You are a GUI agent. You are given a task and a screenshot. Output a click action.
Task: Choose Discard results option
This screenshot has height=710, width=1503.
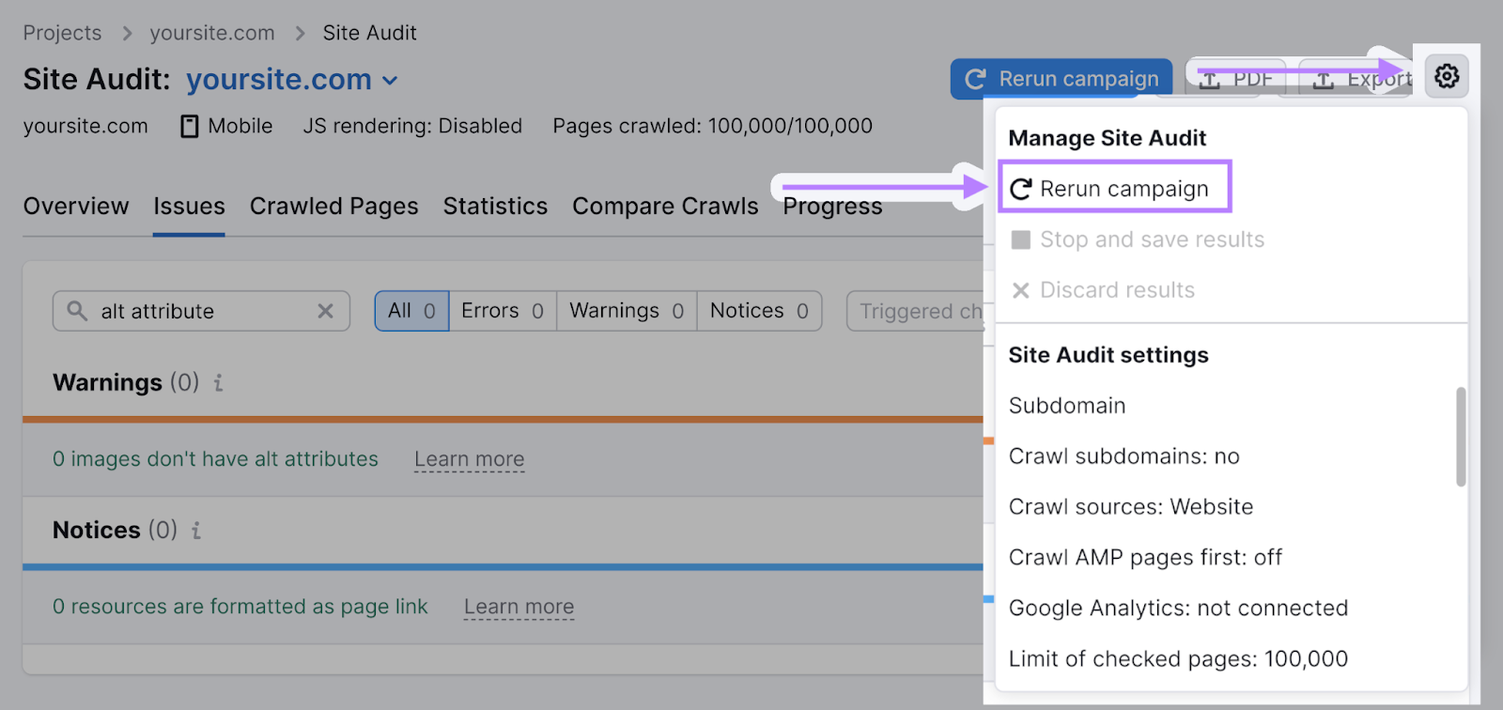[1103, 290]
